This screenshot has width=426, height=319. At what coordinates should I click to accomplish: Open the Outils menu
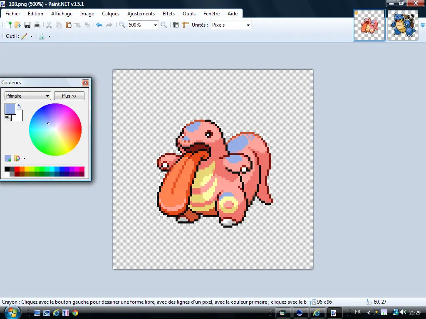189,14
